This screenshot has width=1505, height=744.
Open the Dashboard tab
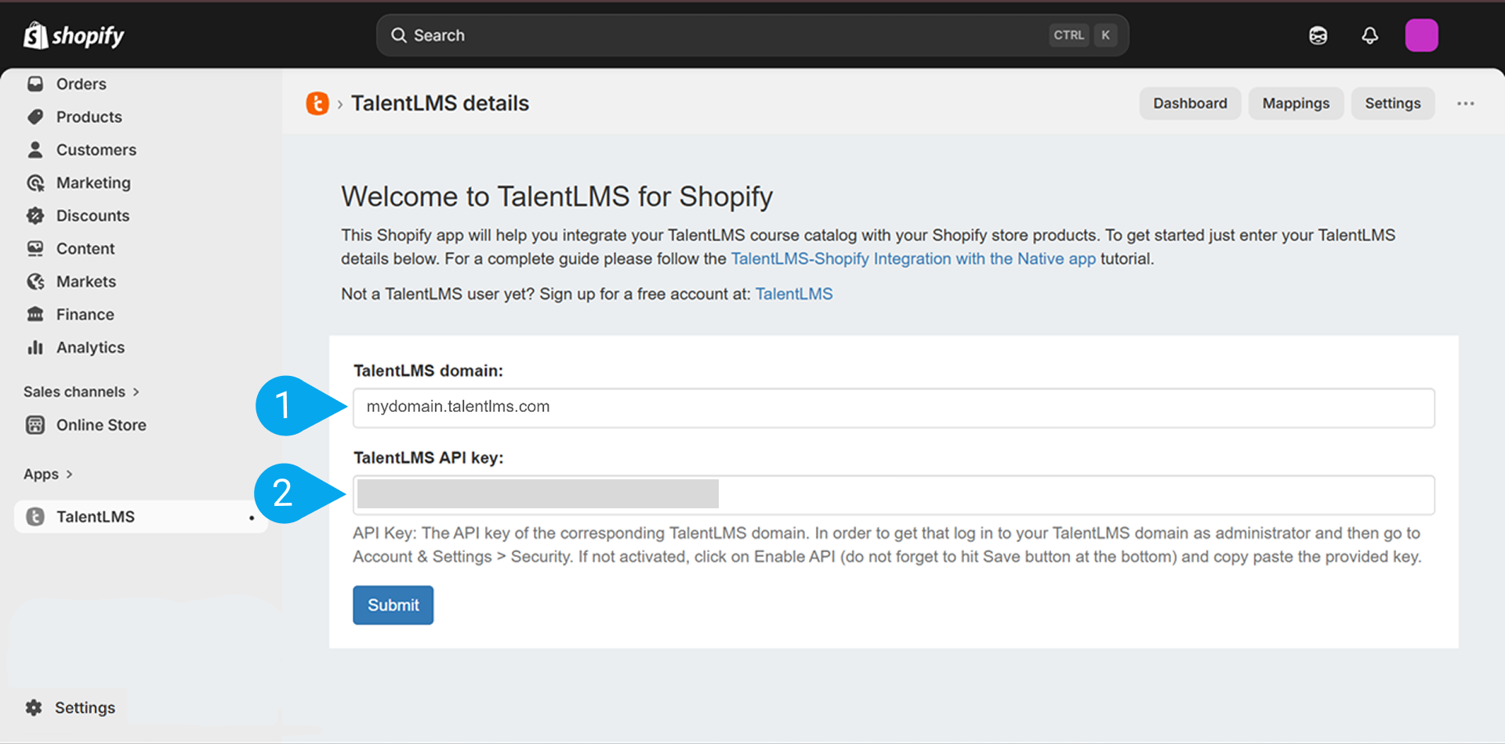[x=1190, y=103]
